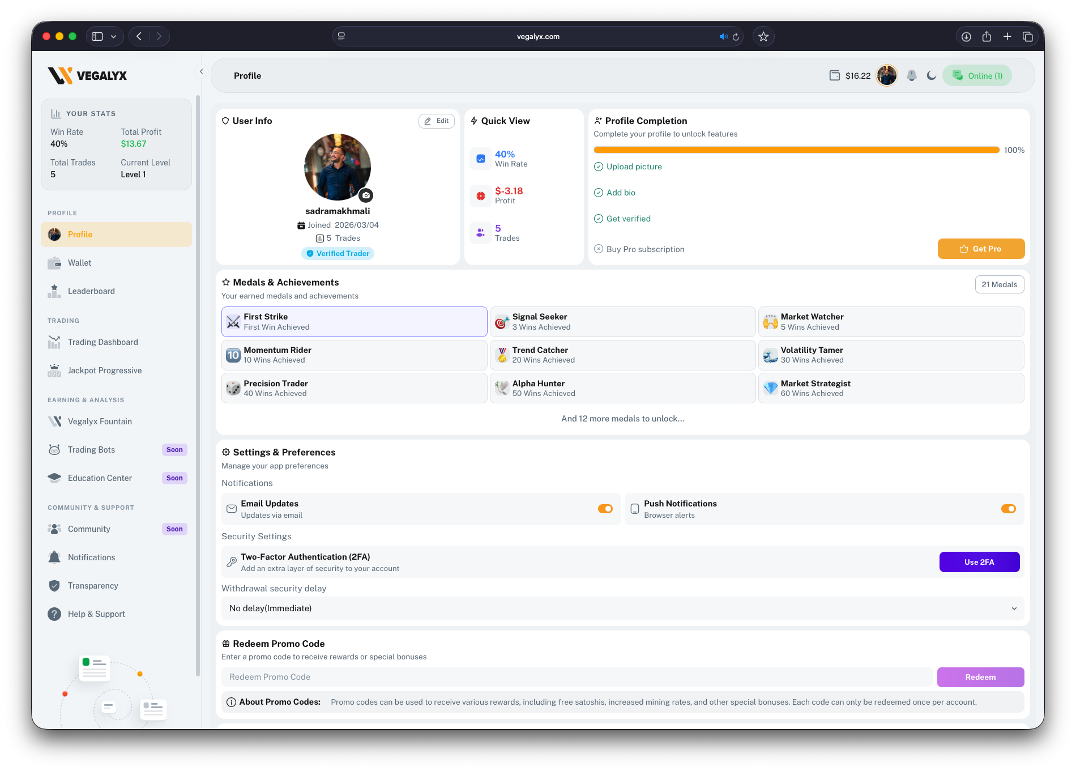Click the Upload picture checklist item
The image size is (1076, 771).
coord(628,167)
